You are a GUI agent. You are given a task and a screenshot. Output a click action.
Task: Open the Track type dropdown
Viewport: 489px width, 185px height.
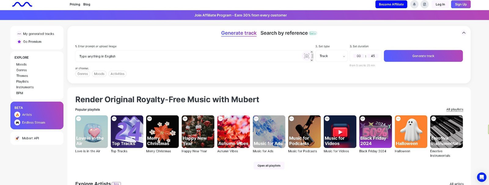click(x=331, y=56)
